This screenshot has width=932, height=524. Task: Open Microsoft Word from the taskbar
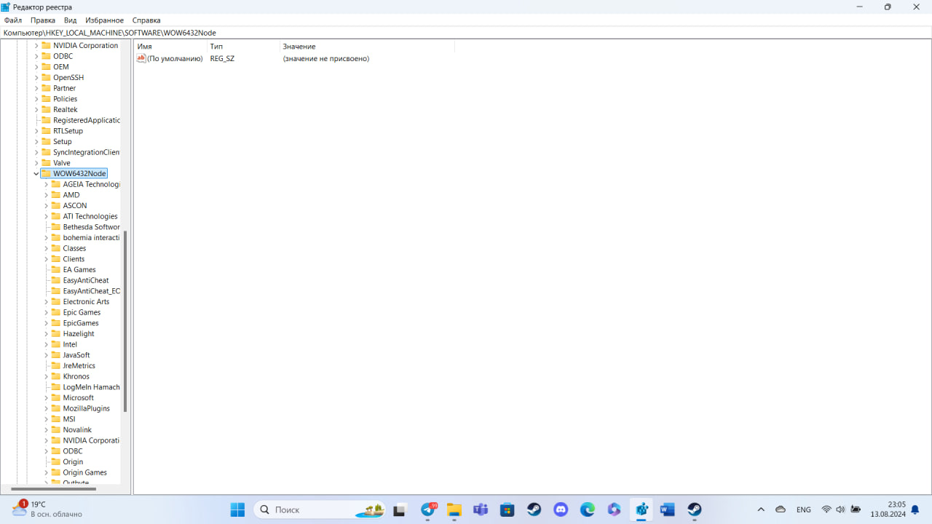(x=668, y=509)
